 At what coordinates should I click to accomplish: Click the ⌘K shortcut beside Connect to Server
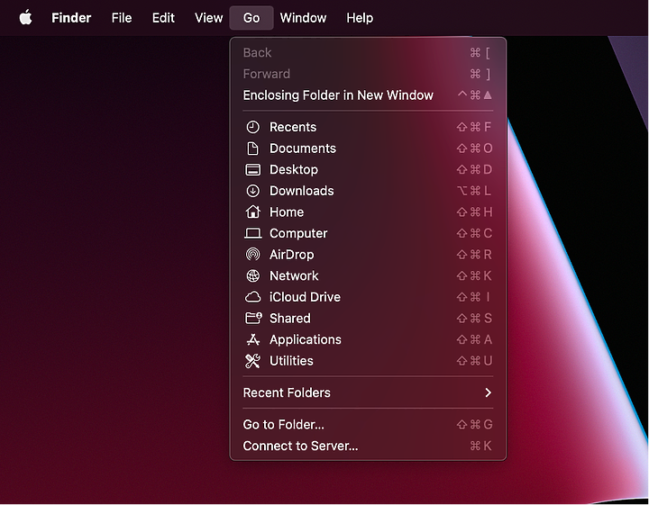(481, 446)
